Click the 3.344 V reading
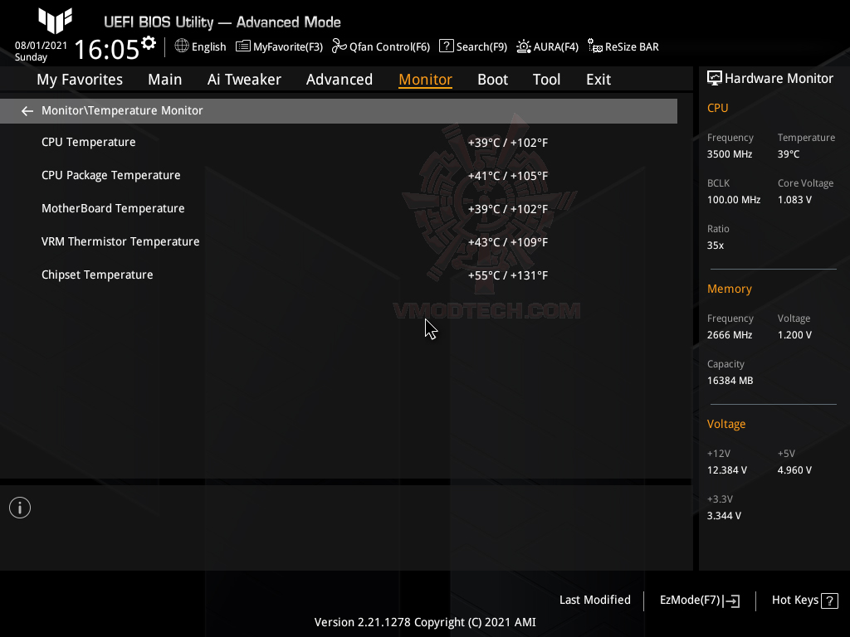Viewport: 850px width, 637px height. [724, 516]
